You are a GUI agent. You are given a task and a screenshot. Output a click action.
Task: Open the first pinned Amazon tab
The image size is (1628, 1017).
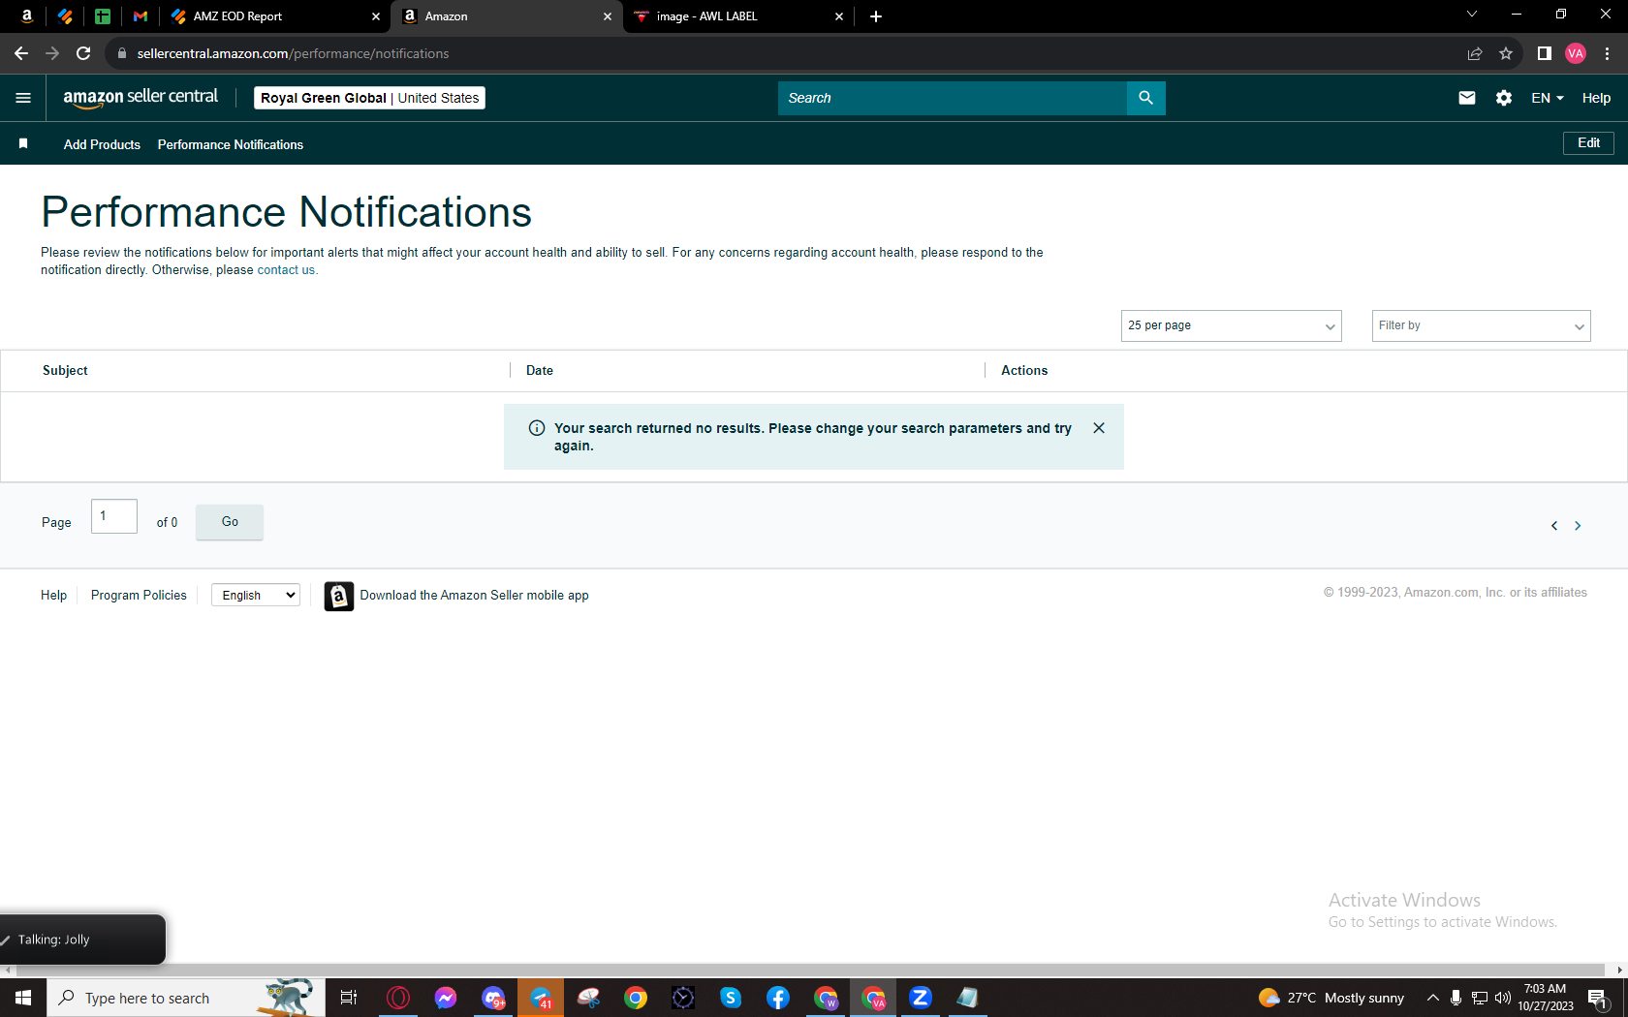click(x=27, y=16)
